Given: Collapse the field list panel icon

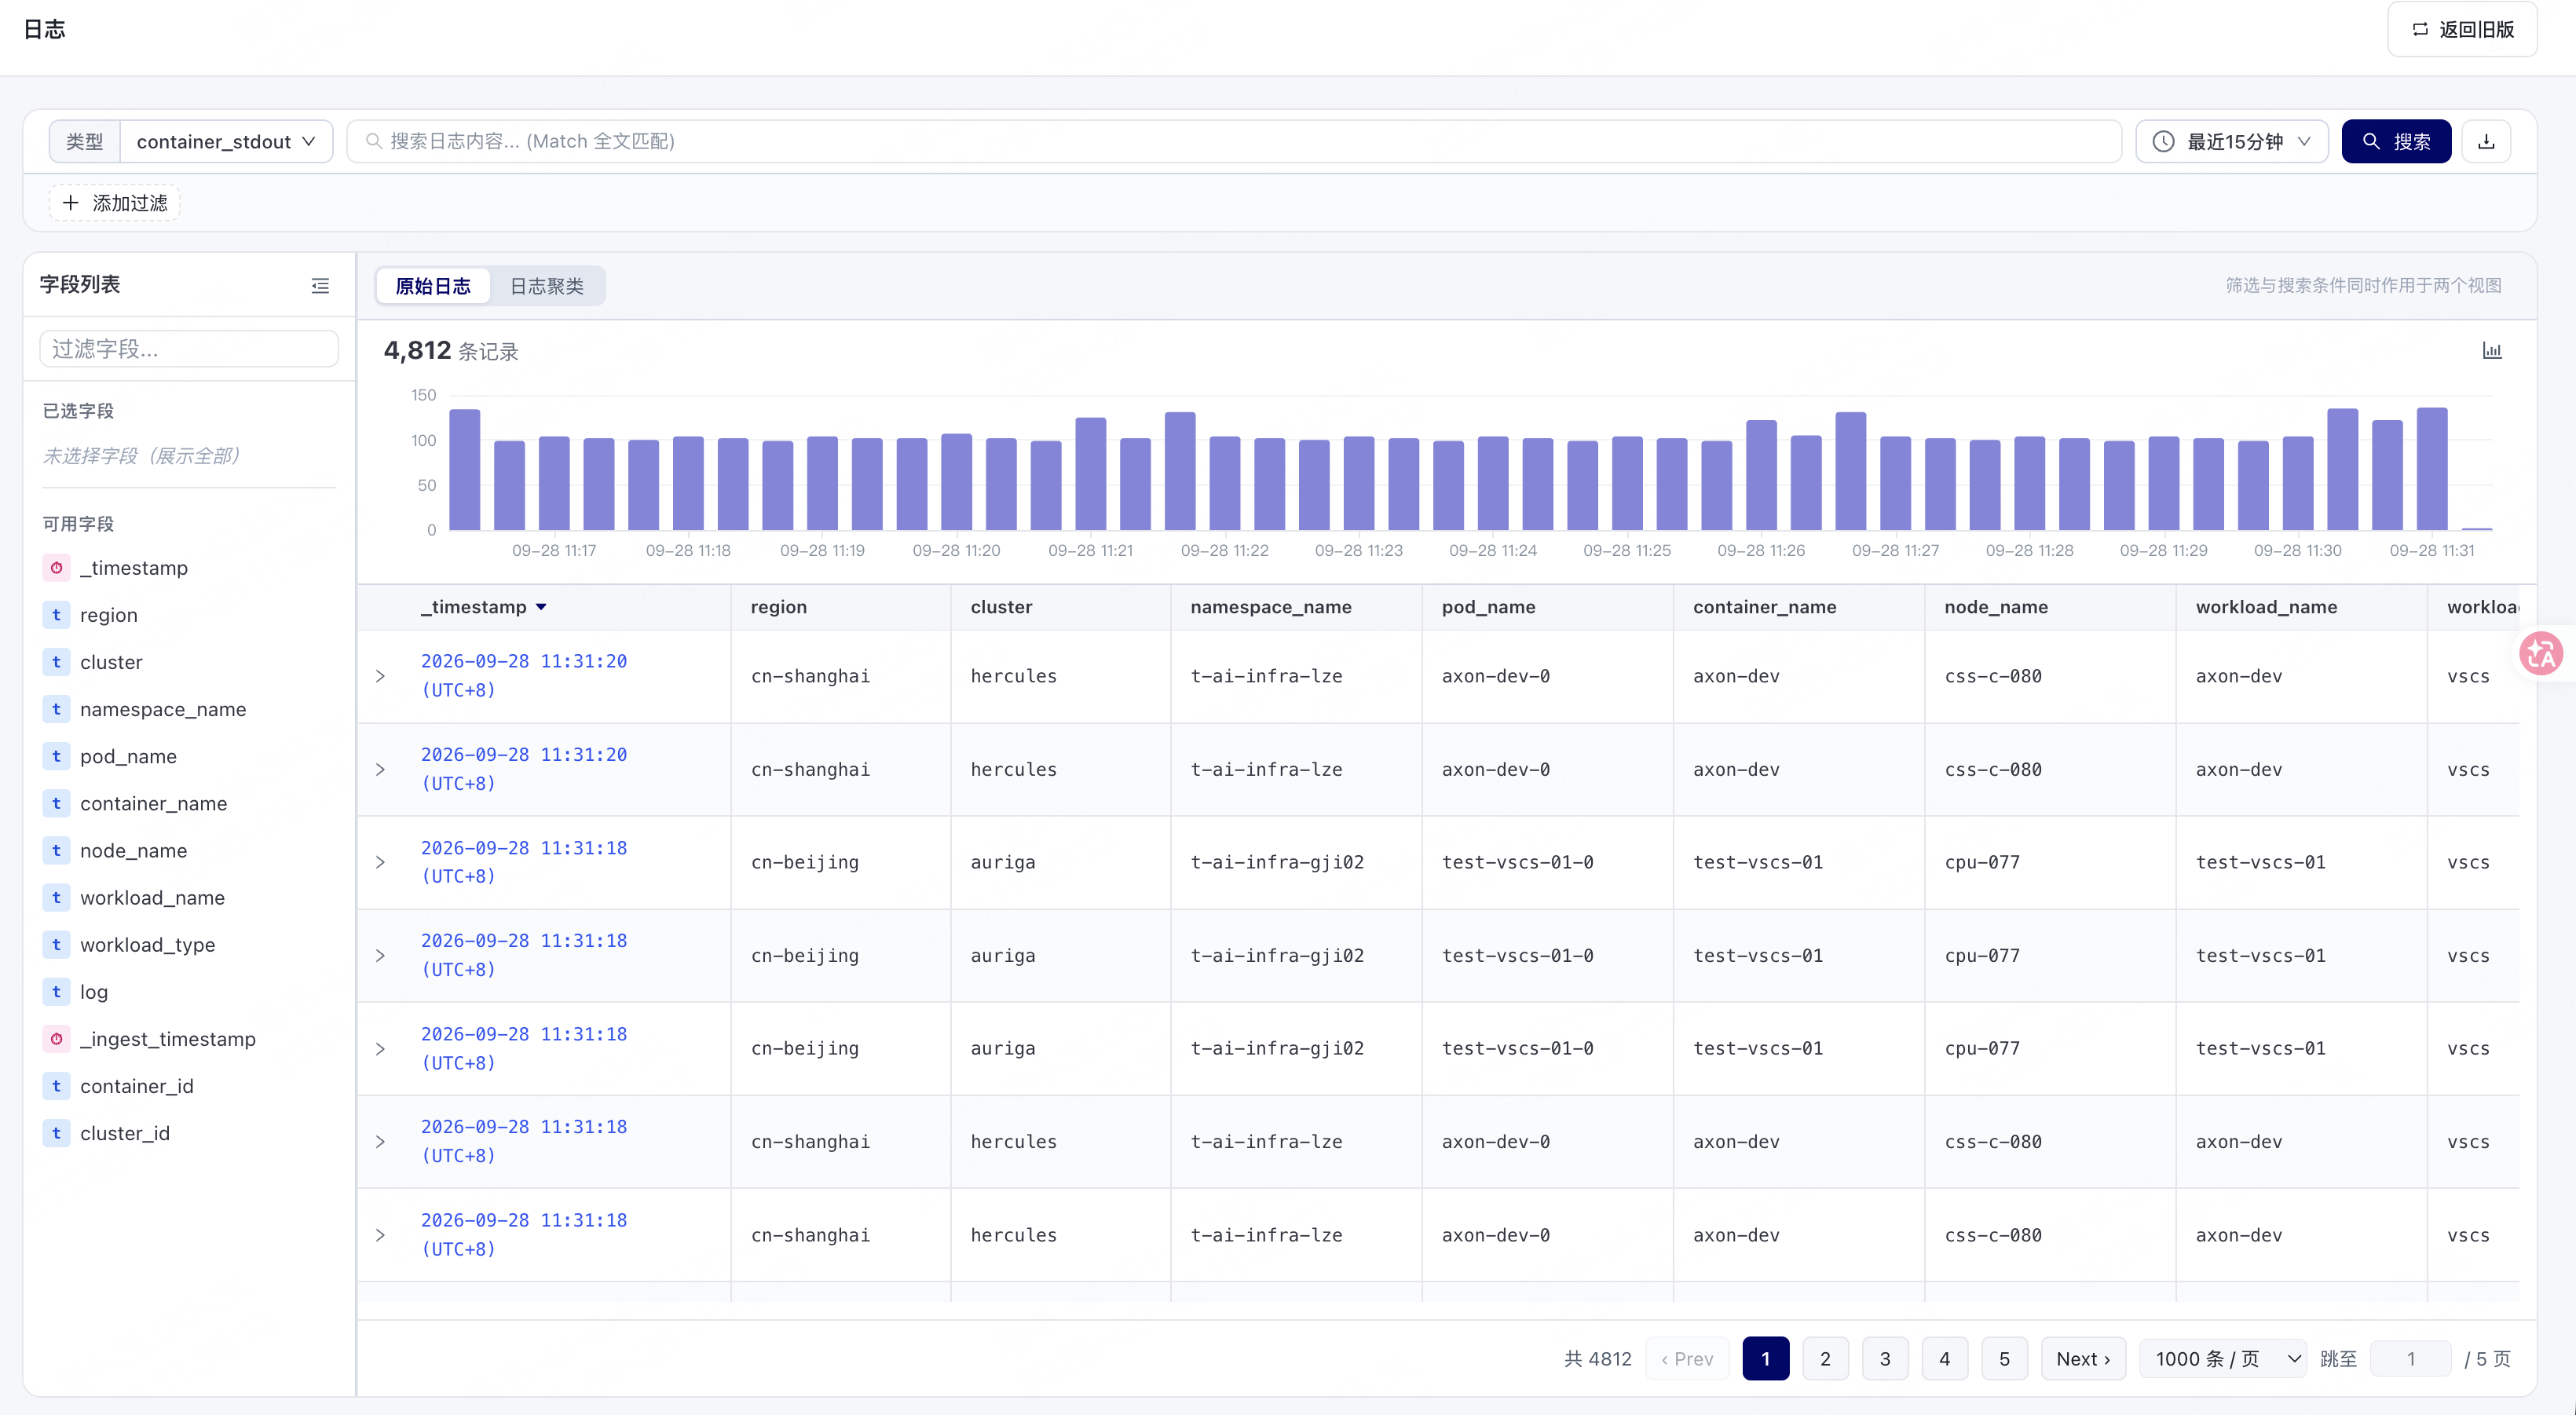Looking at the screenshot, I should [x=320, y=286].
